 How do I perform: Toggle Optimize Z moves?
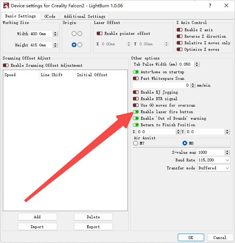coord(180,49)
